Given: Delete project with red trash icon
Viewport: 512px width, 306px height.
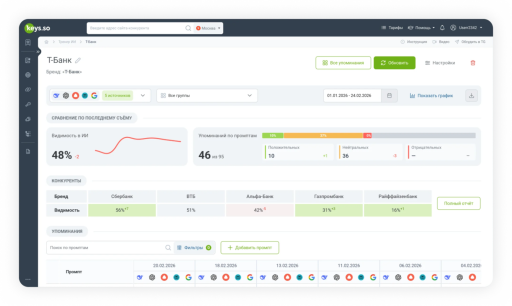Looking at the screenshot, I should click(x=473, y=62).
